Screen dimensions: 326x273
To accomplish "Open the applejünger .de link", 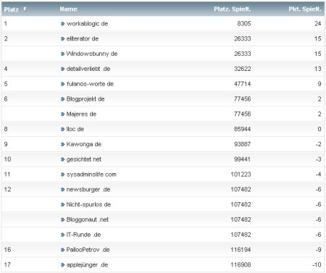I will point(87,265).
